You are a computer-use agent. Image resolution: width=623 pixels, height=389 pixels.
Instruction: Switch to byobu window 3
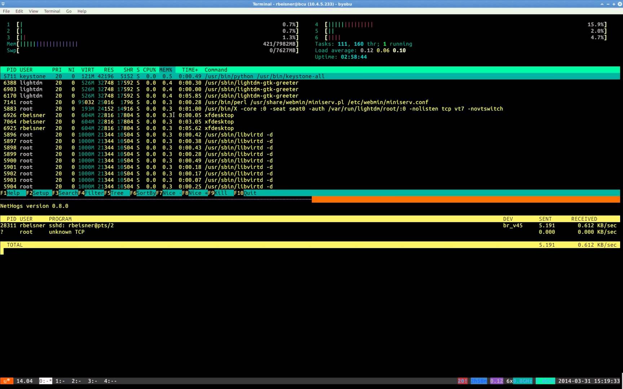92,381
